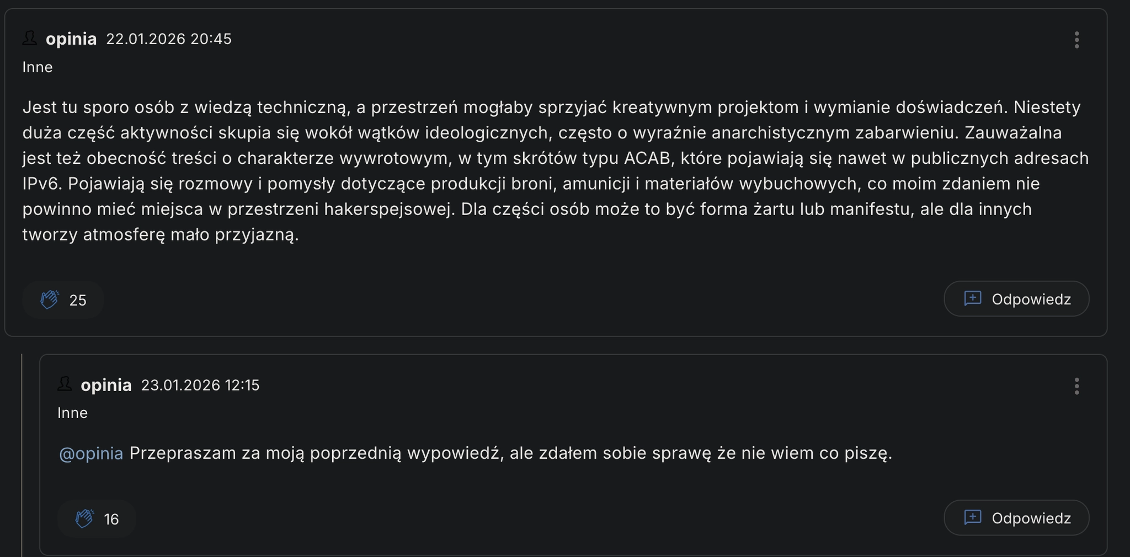Click the avatar icon in the nested reply
The height and width of the screenshot is (557, 1130).
(65, 384)
